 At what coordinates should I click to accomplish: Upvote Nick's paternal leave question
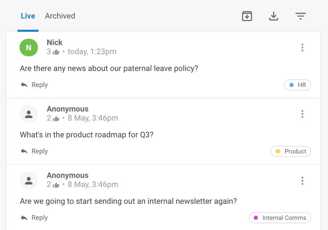[x=56, y=52]
